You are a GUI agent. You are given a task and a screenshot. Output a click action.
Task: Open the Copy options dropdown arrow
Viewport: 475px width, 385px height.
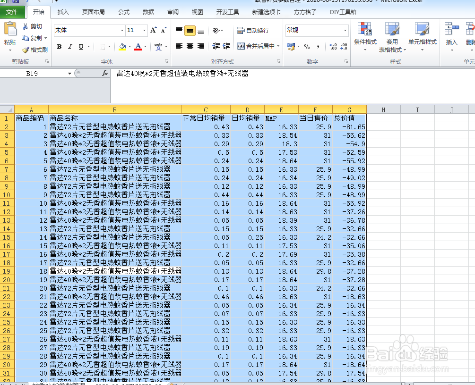tap(46, 38)
